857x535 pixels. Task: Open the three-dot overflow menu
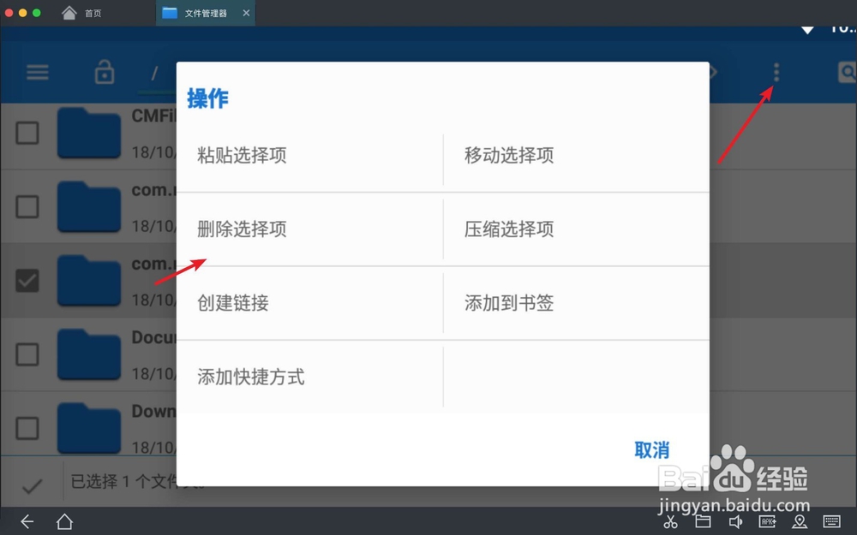776,73
